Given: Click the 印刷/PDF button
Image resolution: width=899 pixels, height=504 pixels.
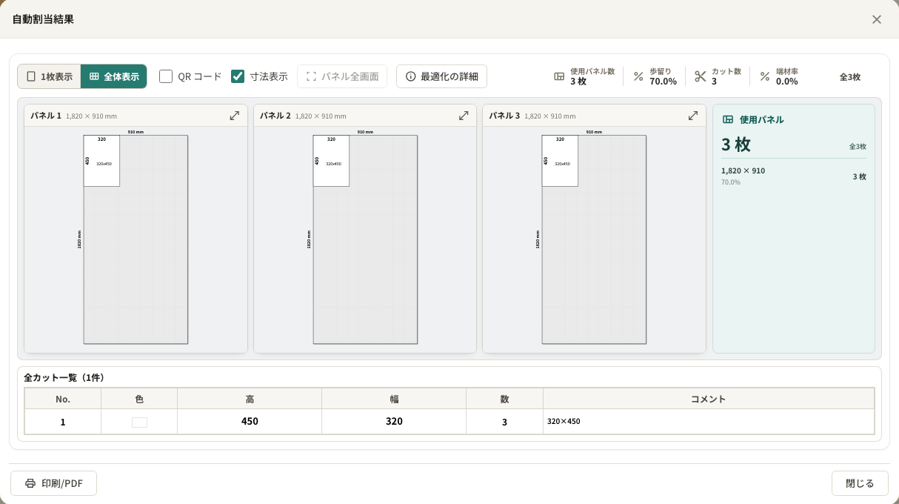Looking at the screenshot, I should point(53,483).
